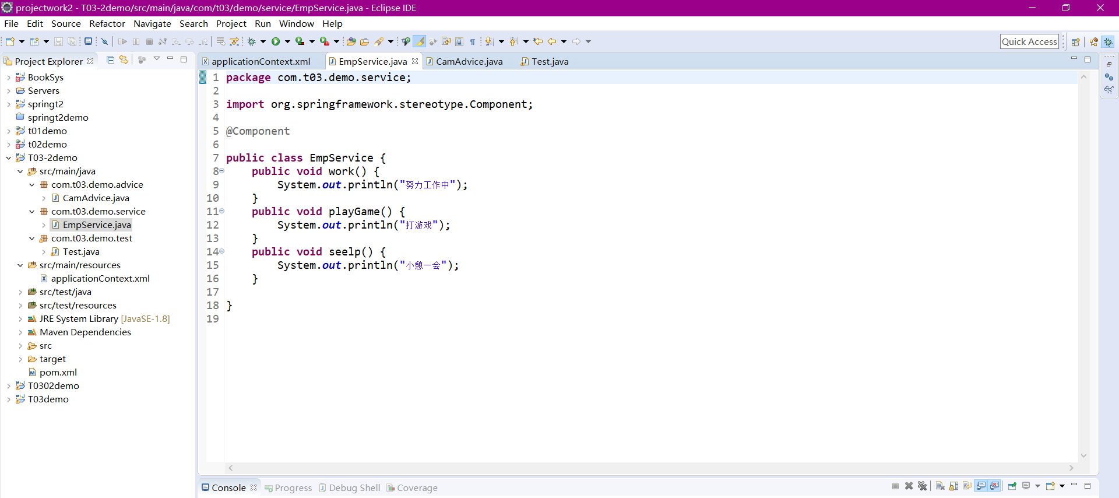The image size is (1119, 498).
Task: Open the Coverage view tab
Action: (412, 488)
